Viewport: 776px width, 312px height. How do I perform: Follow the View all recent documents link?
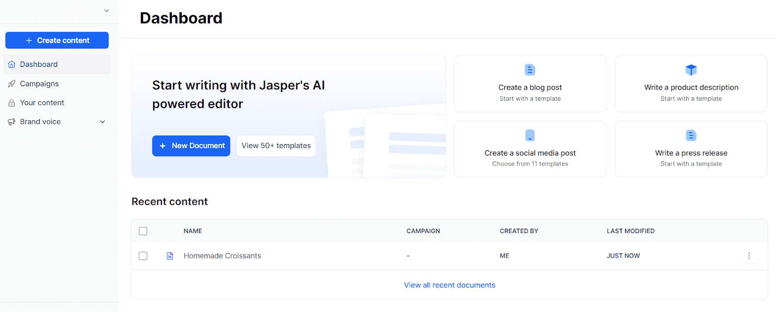(x=450, y=285)
